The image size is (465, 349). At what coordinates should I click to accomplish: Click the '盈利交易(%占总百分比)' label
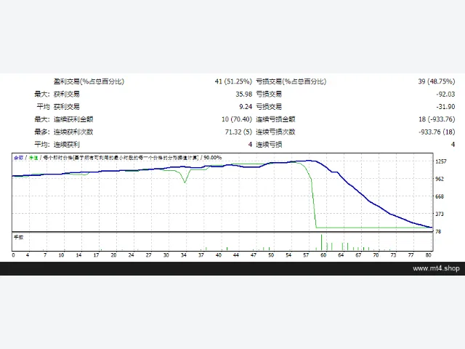click(89, 81)
